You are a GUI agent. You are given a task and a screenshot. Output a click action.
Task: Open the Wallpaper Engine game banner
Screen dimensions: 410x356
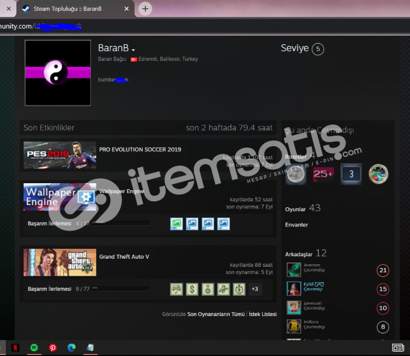coord(60,197)
